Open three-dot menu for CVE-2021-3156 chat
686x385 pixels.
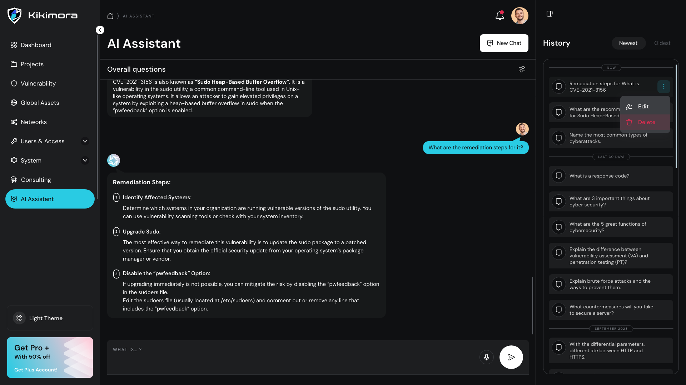[x=663, y=87]
